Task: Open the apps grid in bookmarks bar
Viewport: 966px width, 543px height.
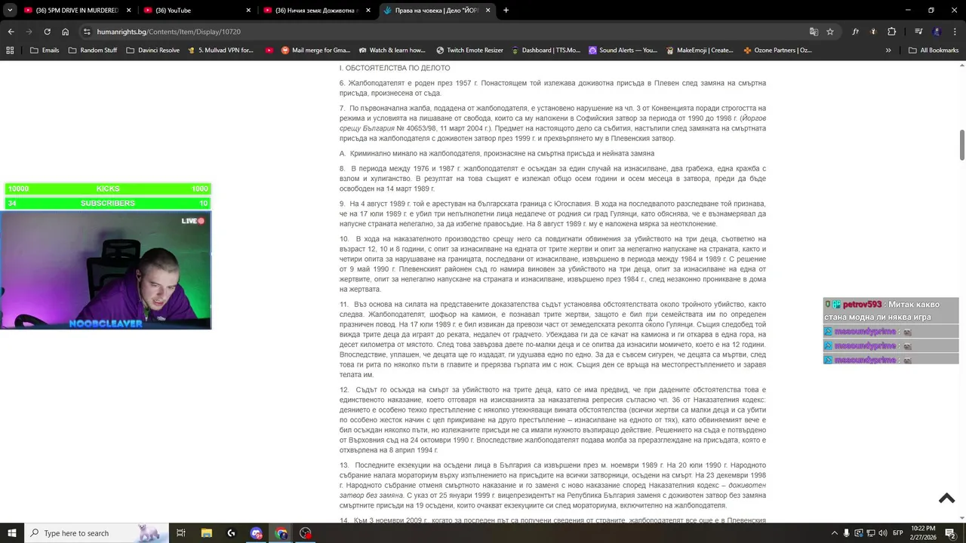Action: click(10, 51)
